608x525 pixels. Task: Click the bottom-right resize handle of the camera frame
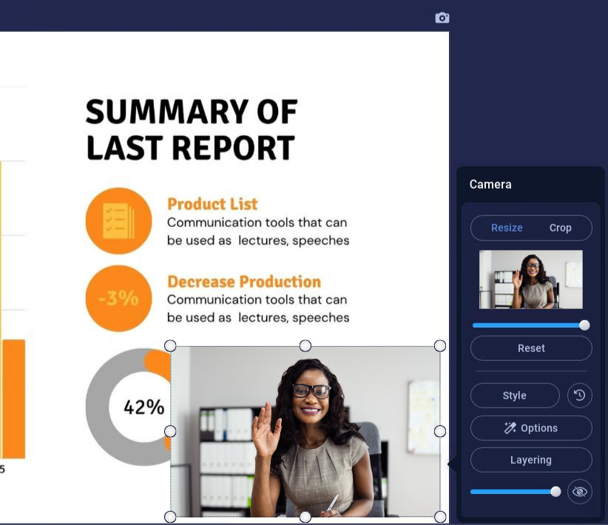point(440,516)
